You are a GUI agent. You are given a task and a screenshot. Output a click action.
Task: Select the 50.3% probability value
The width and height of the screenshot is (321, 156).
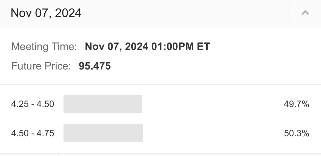click(296, 133)
